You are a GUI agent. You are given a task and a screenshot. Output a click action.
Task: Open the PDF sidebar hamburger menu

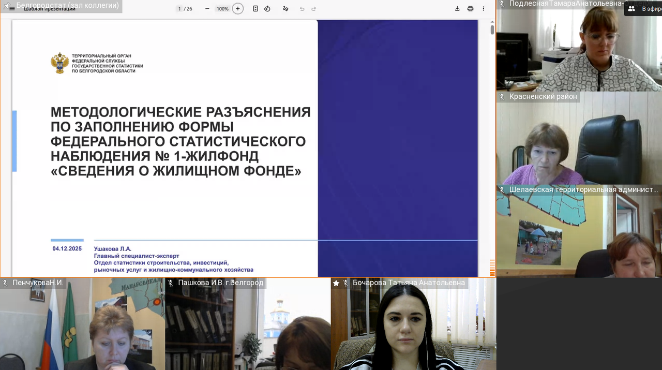(x=12, y=9)
